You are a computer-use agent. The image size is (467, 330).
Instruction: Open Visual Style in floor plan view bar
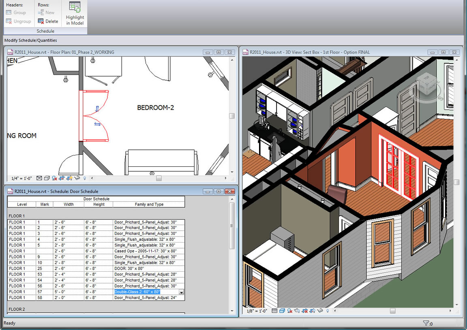(47, 178)
